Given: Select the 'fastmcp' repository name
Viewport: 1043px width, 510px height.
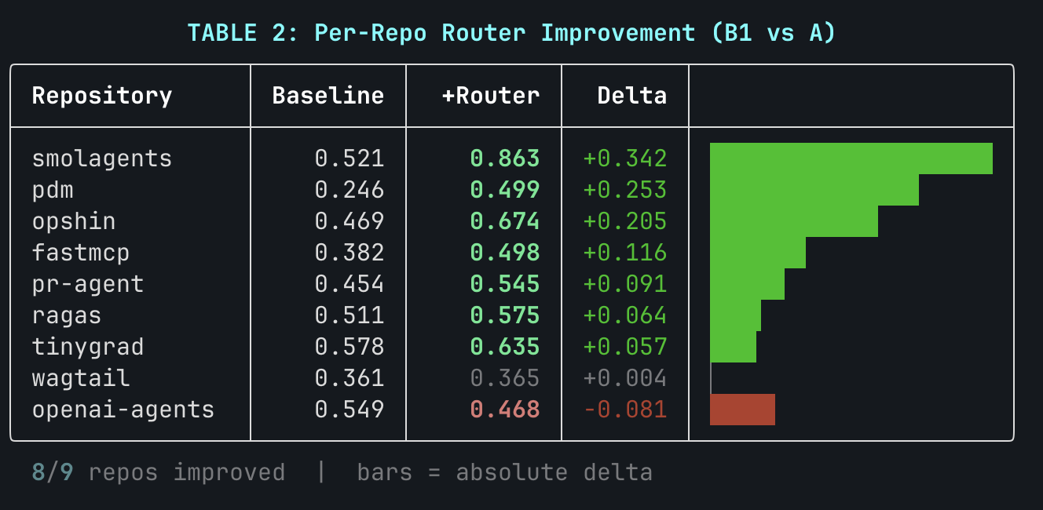Looking at the screenshot, I should [81, 253].
